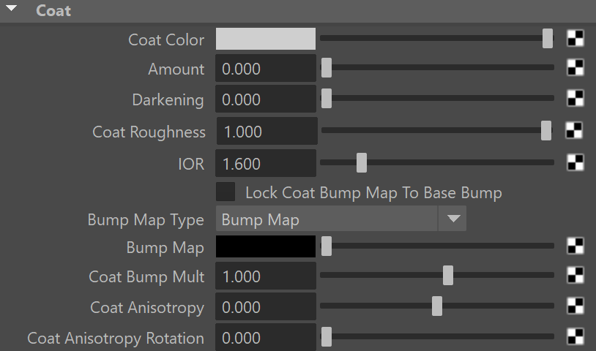
Task: Click the Coat Bump Mult map icon
Action: tap(575, 275)
